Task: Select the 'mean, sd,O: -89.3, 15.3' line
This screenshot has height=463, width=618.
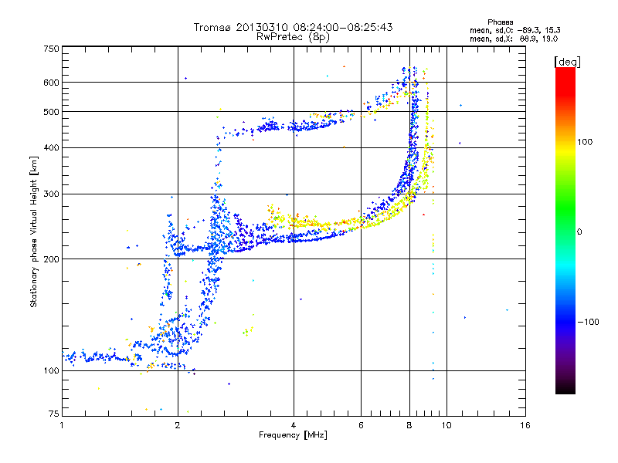Action: coord(515,30)
